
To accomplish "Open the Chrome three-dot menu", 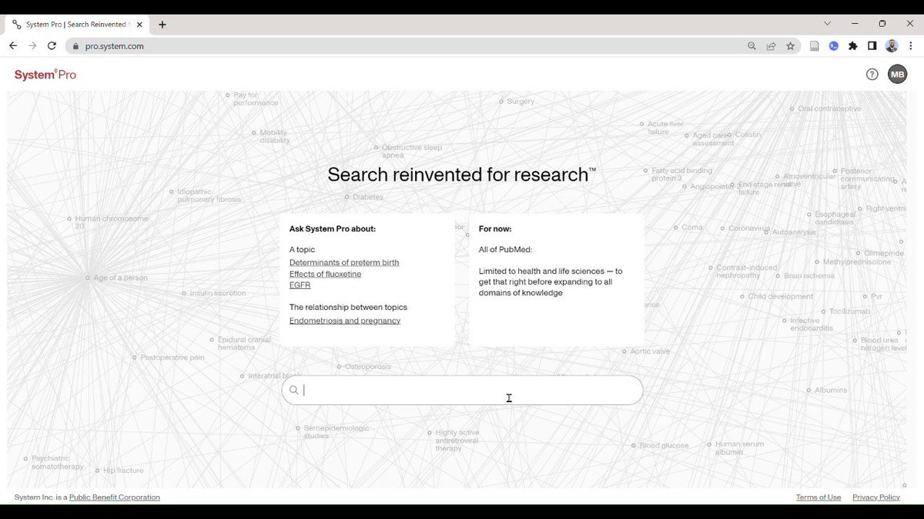I will [910, 46].
